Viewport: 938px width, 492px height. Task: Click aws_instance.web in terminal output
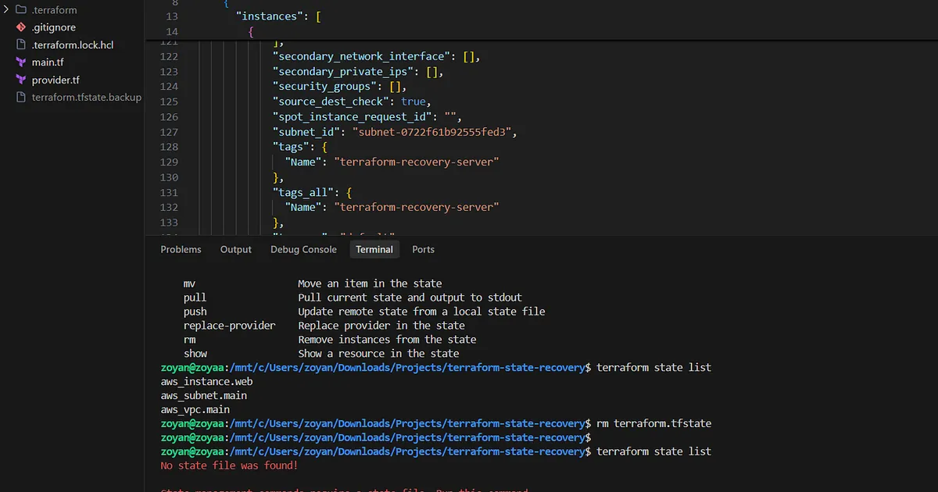(x=207, y=381)
